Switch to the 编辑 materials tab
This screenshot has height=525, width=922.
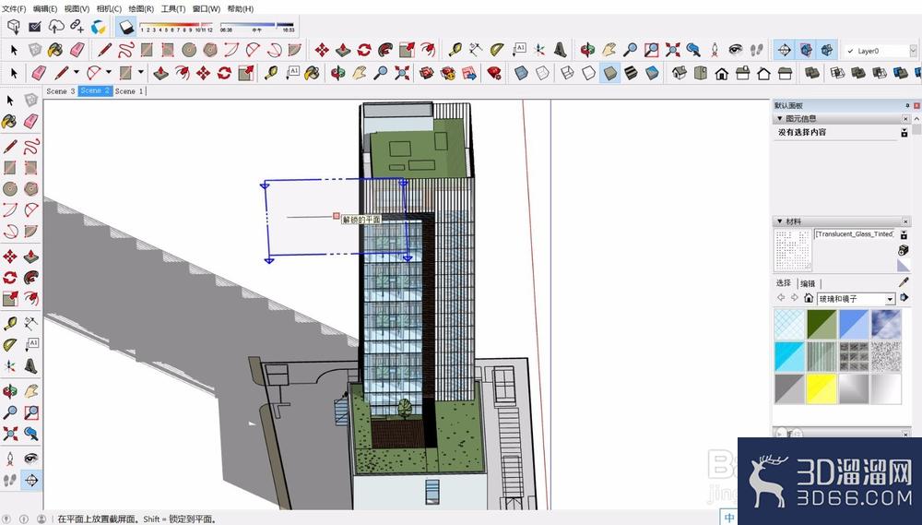pos(808,283)
